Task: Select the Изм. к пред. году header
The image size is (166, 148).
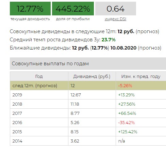Action: [x=141, y=76]
